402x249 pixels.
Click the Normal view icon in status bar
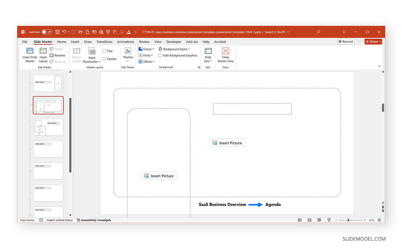(x=299, y=220)
